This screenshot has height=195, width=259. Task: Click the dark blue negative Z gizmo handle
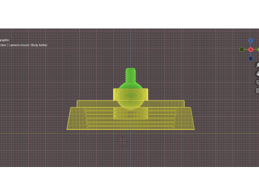pyautogui.click(x=250, y=59)
